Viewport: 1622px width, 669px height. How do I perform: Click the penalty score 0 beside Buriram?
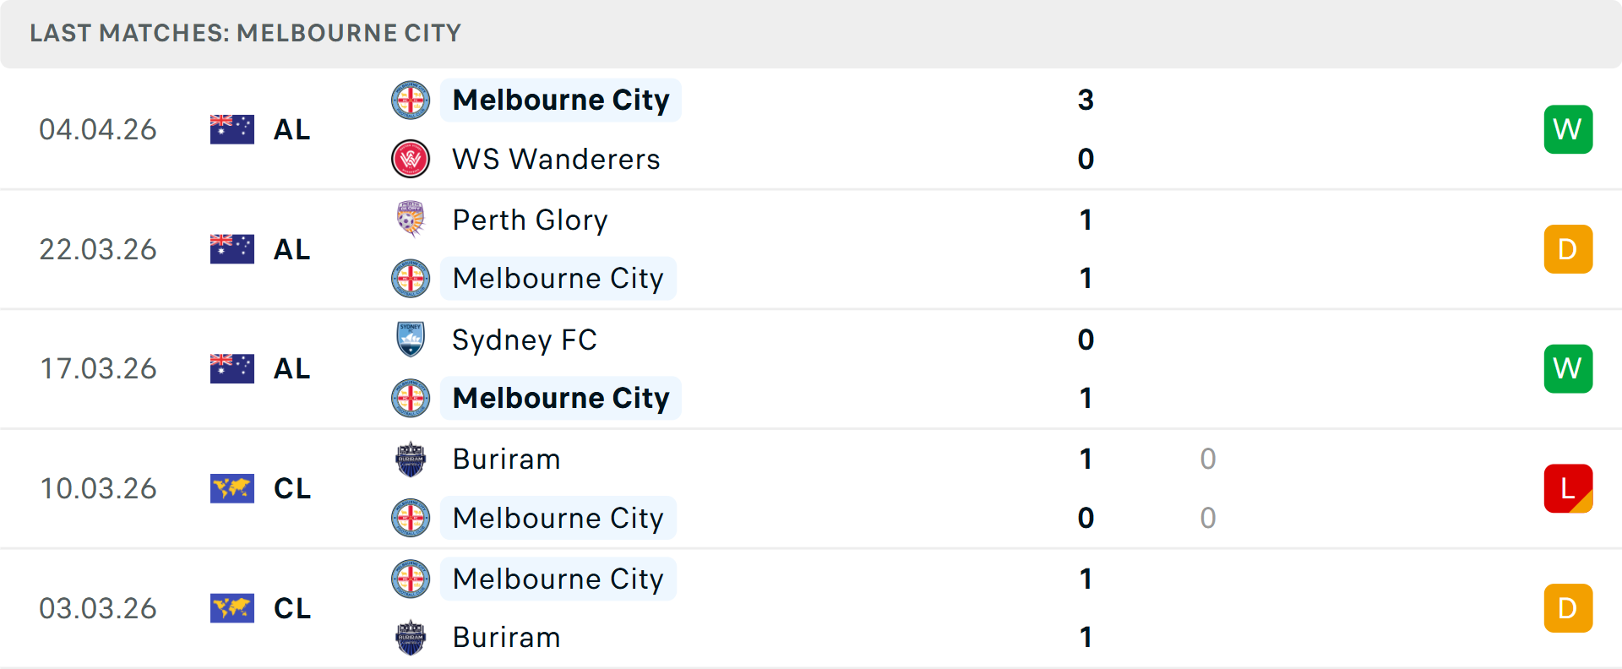(x=1207, y=460)
